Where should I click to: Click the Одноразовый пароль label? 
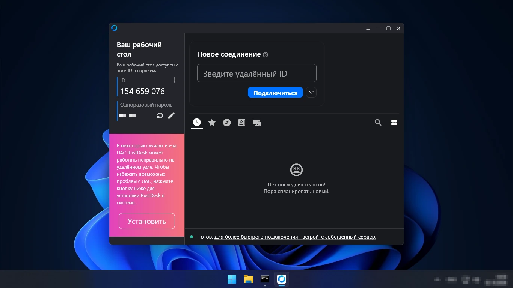click(146, 105)
